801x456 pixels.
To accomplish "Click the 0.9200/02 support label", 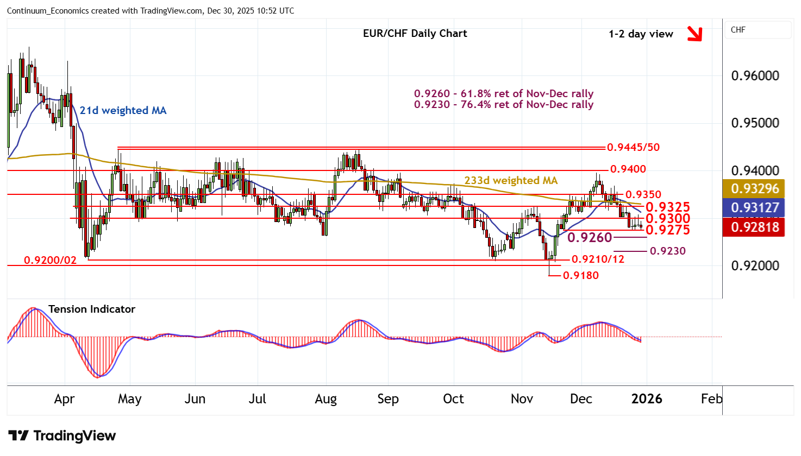I will (x=51, y=261).
